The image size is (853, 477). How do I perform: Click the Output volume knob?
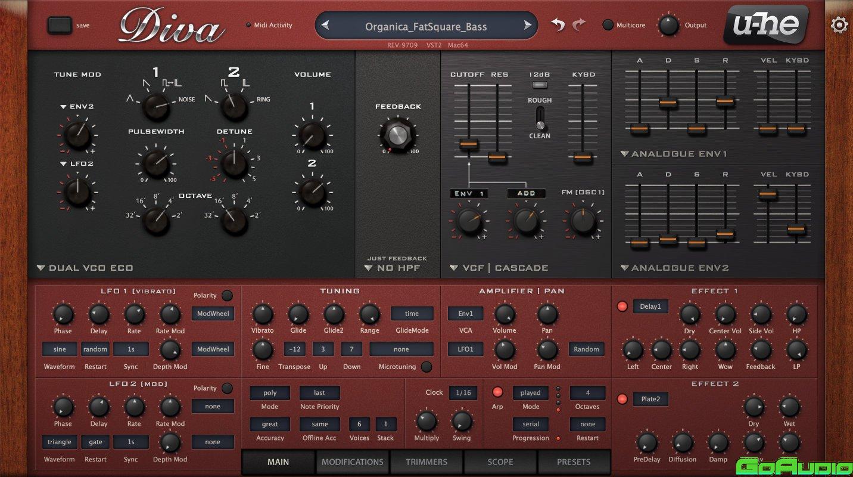668,25
